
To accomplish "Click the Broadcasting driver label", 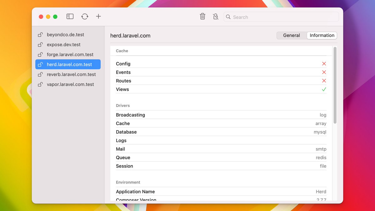I will 130,115.
